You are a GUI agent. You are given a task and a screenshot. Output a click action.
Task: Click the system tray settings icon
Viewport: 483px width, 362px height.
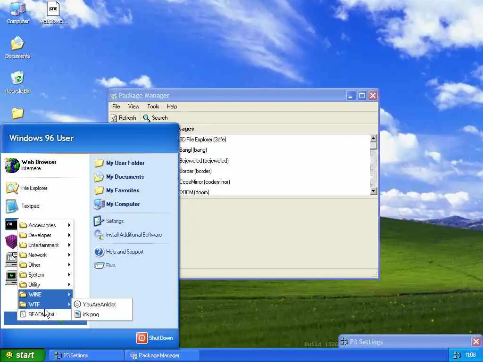tap(457, 355)
